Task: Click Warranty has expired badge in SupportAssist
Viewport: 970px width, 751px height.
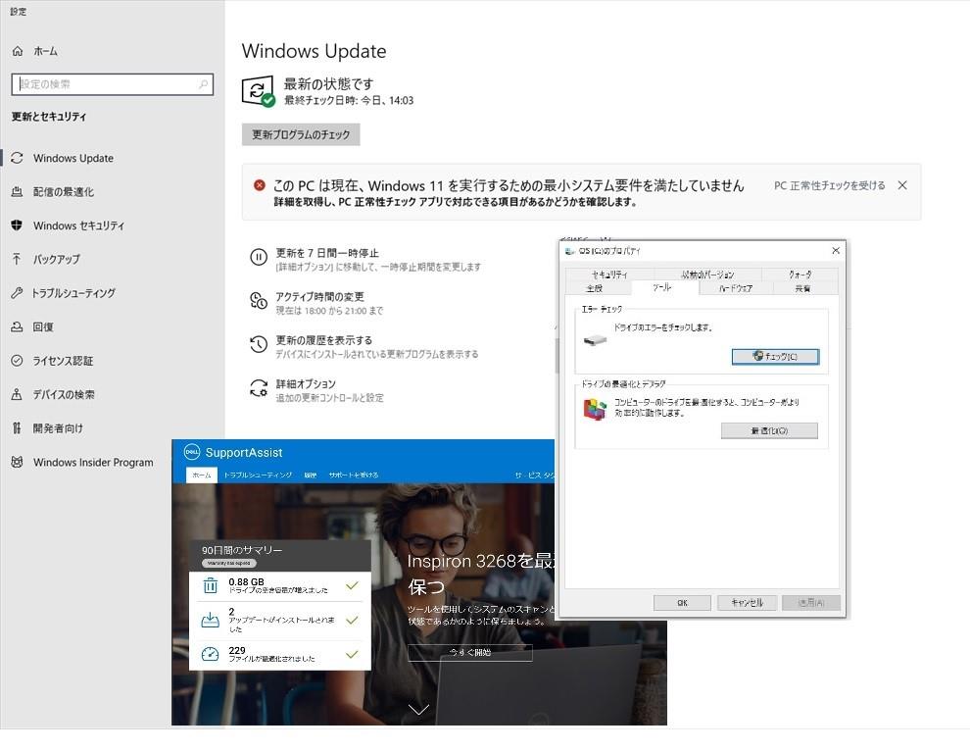Action: click(x=229, y=564)
